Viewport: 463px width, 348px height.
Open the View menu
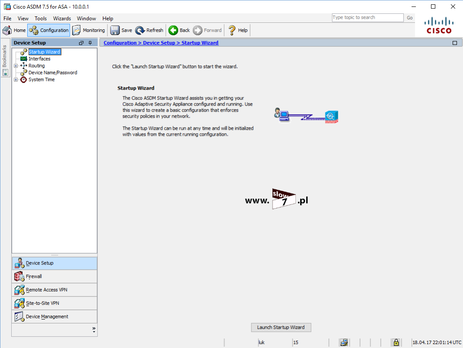[x=23, y=18]
